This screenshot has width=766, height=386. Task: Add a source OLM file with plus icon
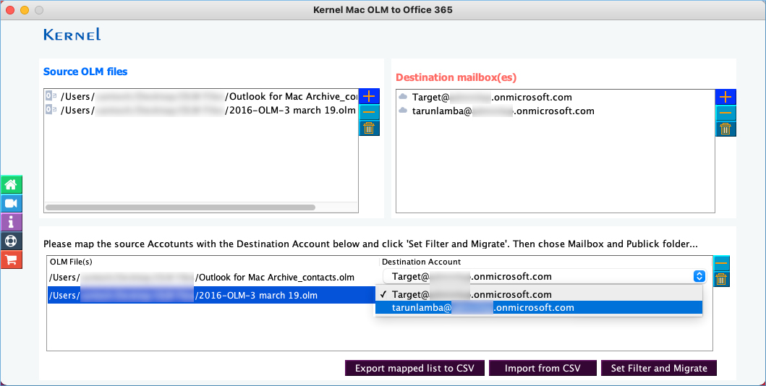coord(369,96)
